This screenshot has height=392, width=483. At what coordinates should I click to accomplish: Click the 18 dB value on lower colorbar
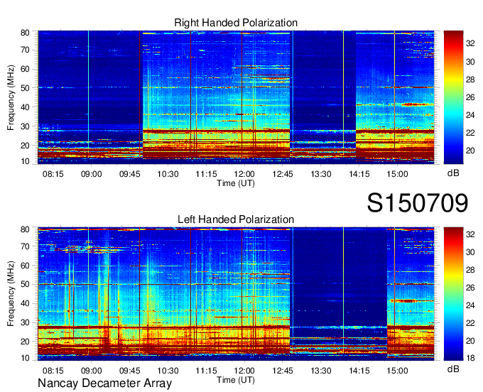pyautogui.click(x=470, y=358)
